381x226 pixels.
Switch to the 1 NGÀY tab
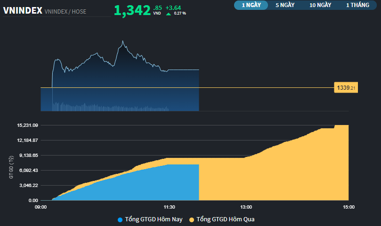(x=251, y=5)
